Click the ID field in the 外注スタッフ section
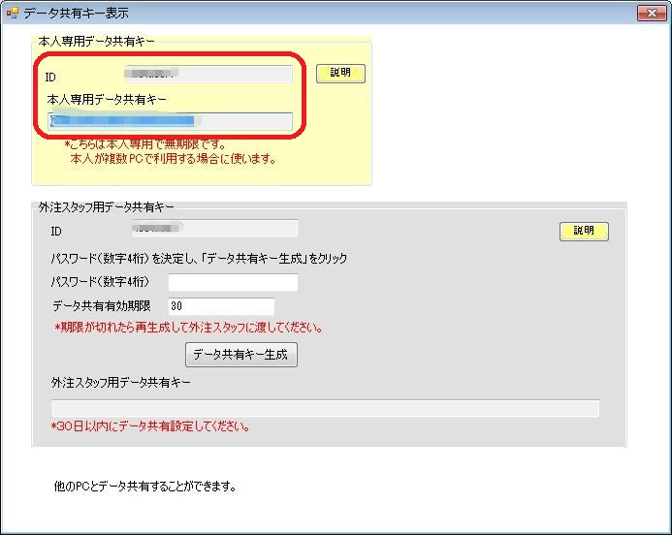Screen dimensions: 672x535 pos(214,229)
